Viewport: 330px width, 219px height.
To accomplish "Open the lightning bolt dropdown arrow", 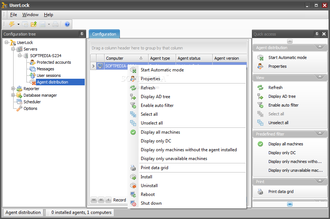I will [18, 25].
